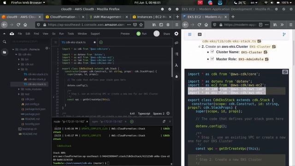Open Library icon in Cloud9 Firefox toolbar
The width and height of the screenshot is (295, 166).
coord(154,24)
